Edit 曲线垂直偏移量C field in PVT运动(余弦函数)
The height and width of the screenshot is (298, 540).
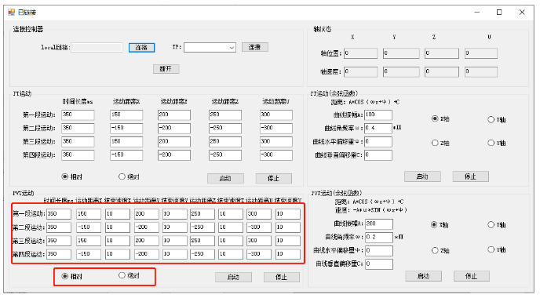379,264
